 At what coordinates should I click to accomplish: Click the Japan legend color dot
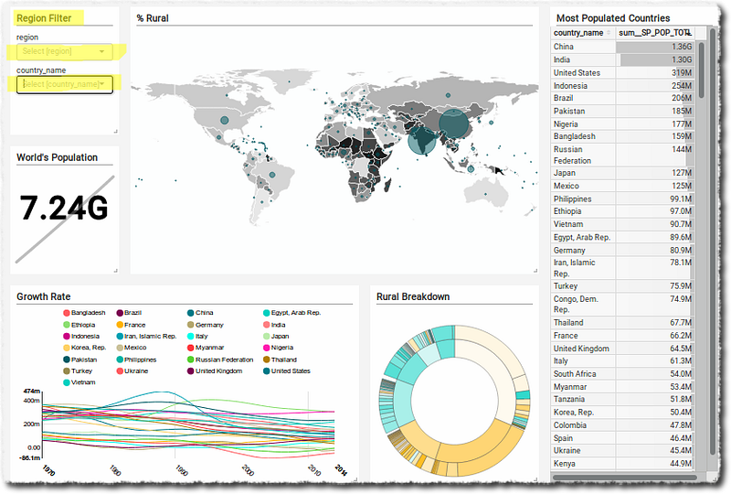coord(267,336)
